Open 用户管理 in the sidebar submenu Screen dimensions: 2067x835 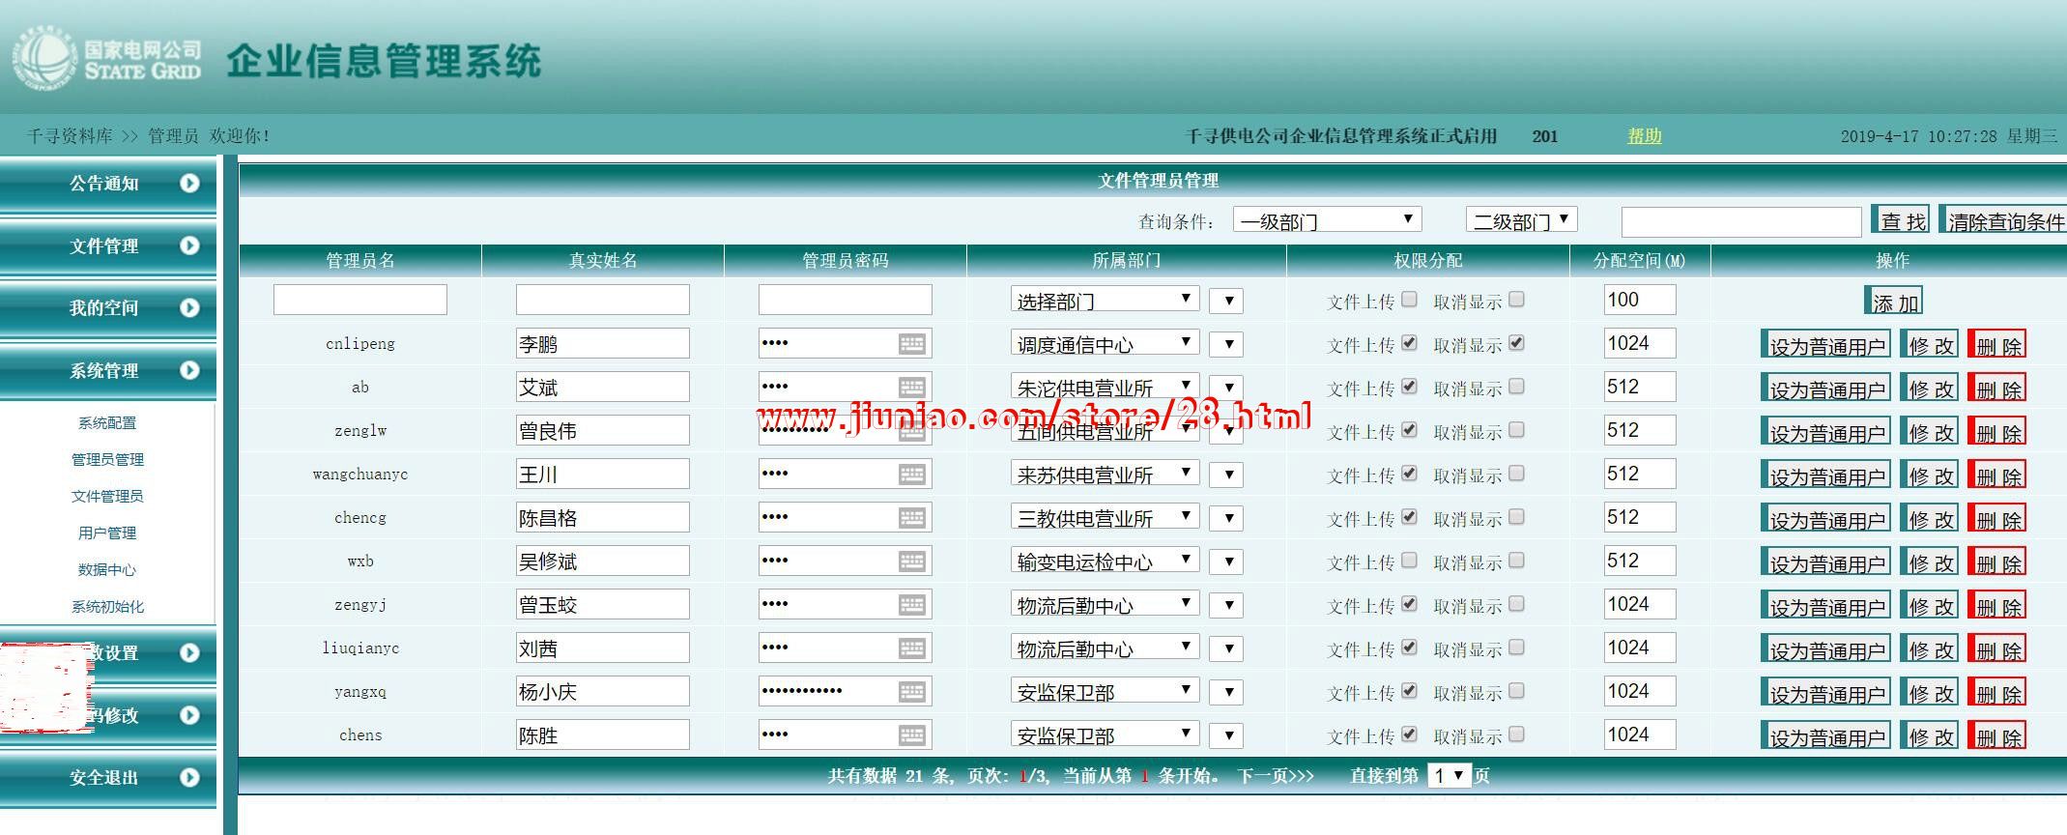[x=107, y=533]
